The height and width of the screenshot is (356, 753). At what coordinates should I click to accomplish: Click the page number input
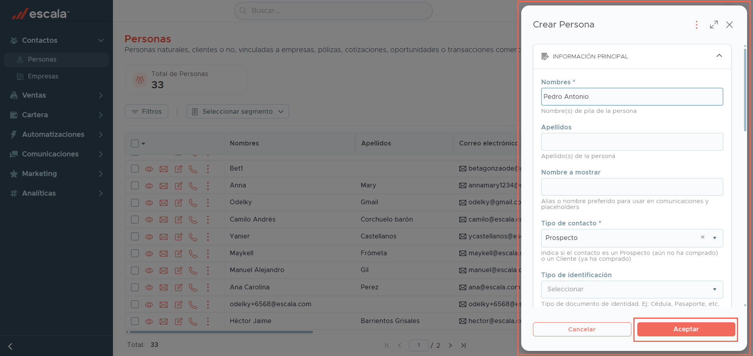(418, 345)
